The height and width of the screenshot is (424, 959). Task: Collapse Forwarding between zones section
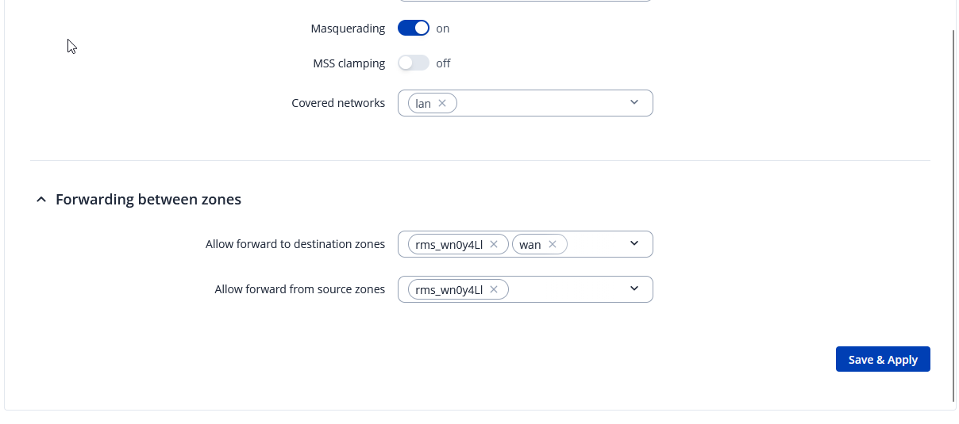(41, 200)
